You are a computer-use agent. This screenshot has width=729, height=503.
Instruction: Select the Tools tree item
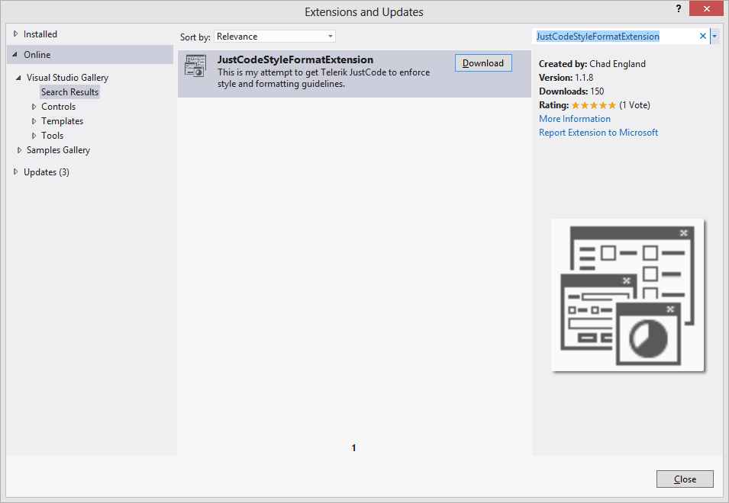52,136
